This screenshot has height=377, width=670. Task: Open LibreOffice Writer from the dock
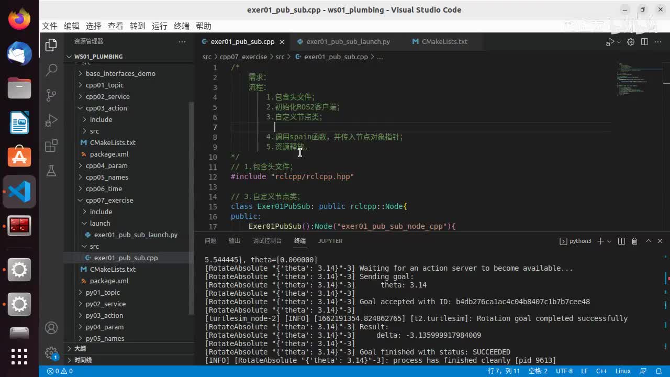19,123
